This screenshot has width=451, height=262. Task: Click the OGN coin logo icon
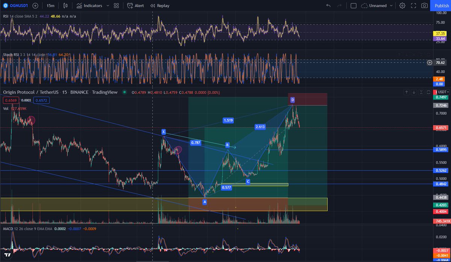click(x=5, y=6)
